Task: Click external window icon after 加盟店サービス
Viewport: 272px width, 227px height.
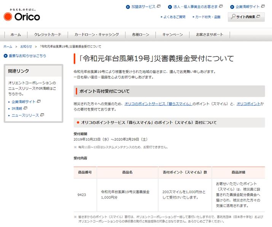Action: click(159, 6)
